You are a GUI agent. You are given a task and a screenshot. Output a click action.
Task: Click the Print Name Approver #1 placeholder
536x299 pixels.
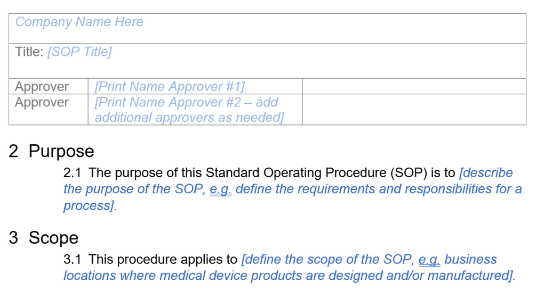click(170, 87)
